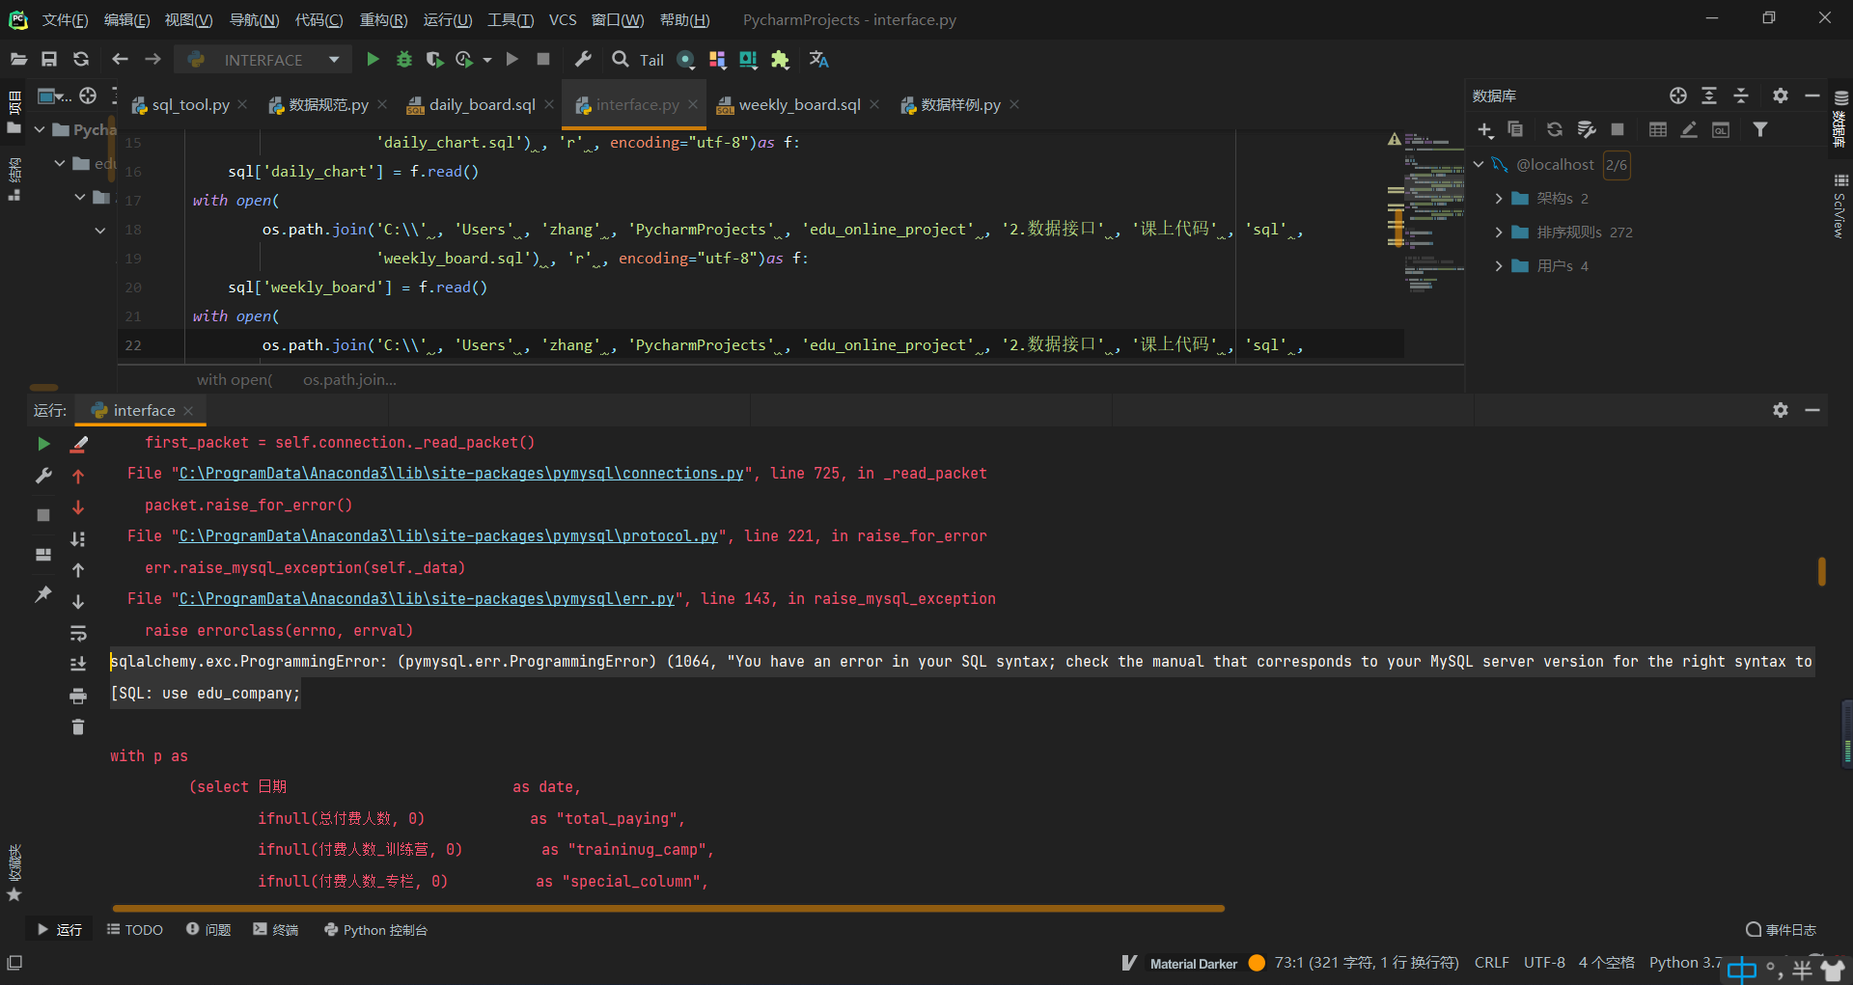Screen dimensions: 1853x985
Task: Start debugging with the bug icon
Action: pos(404,60)
